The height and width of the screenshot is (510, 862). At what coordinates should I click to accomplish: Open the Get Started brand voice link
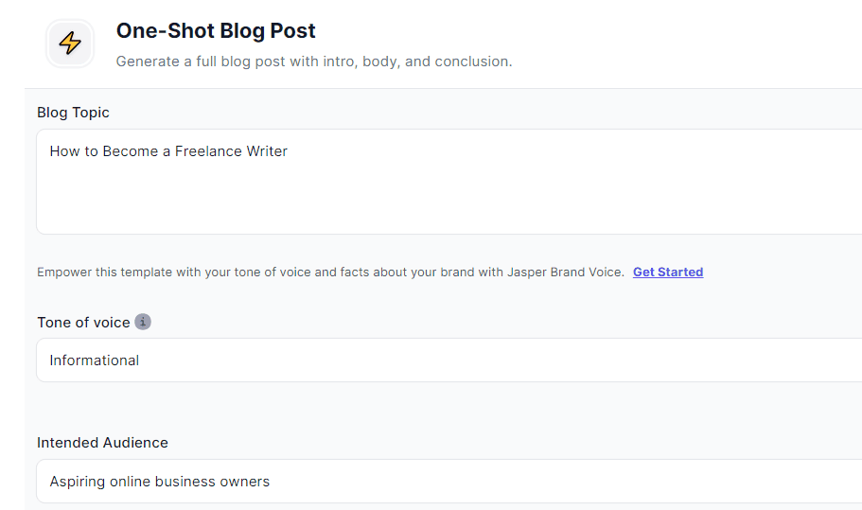pos(668,272)
